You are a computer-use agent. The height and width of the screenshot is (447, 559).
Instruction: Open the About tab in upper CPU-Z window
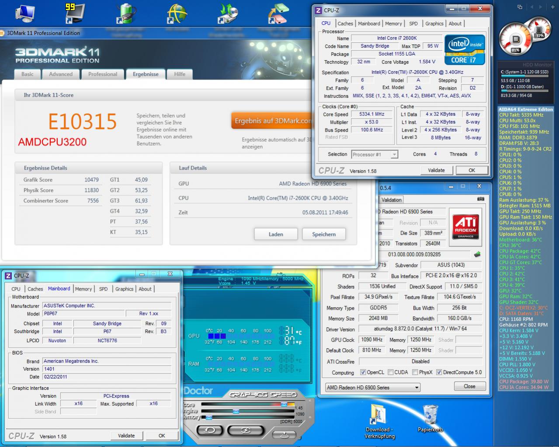click(x=455, y=24)
